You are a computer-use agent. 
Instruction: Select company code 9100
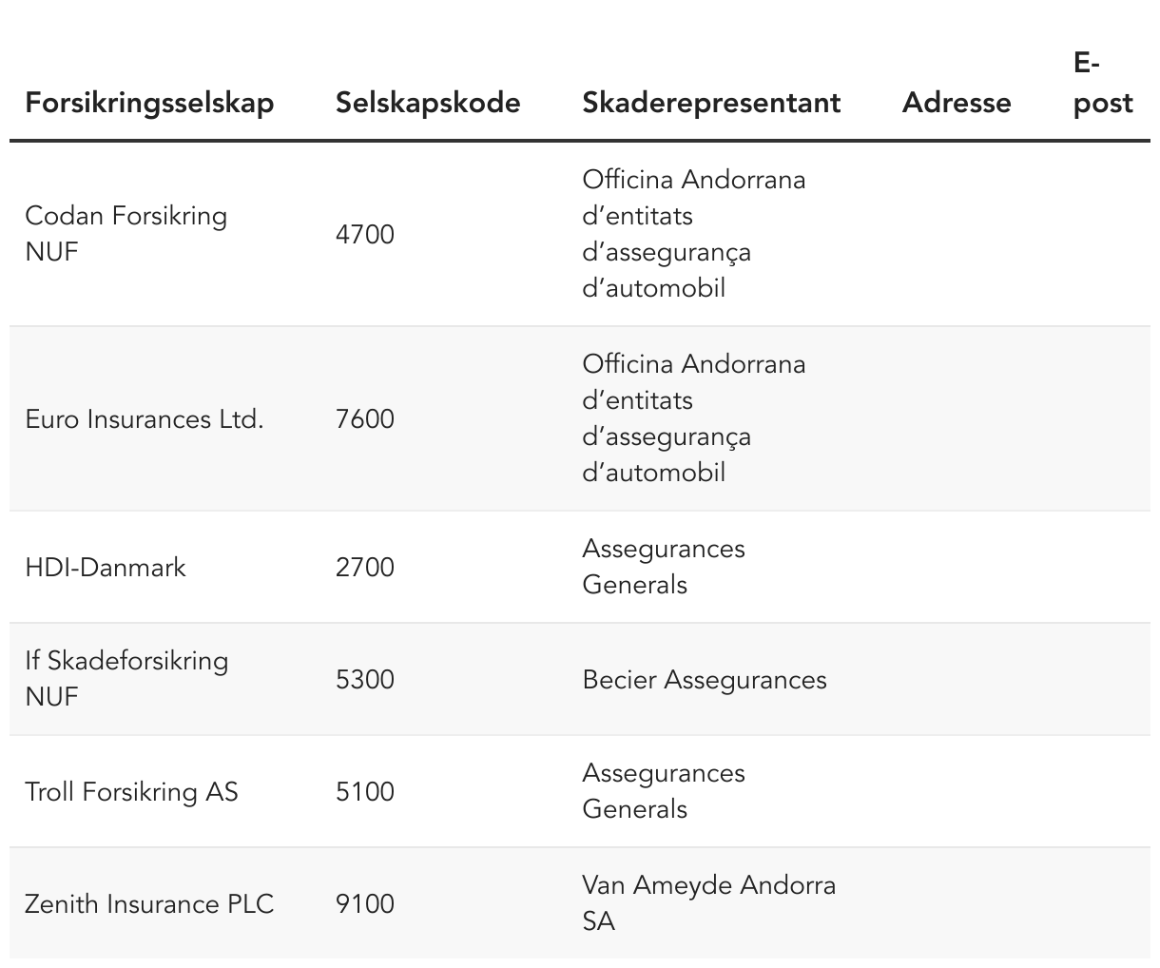point(364,903)
